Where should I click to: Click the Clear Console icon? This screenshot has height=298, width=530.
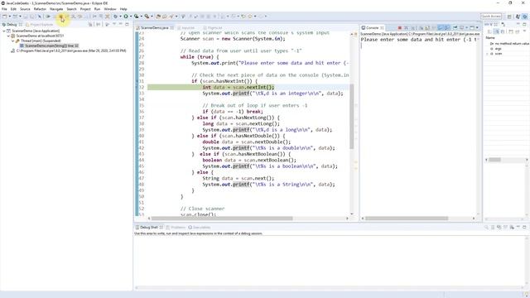tap(422, 27)
